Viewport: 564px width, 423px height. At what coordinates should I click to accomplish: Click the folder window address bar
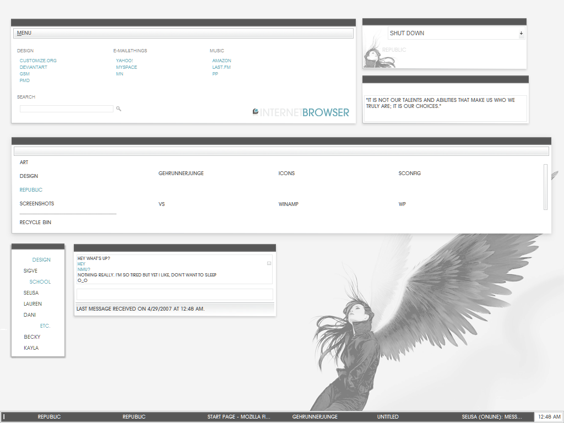pos(281,151)
